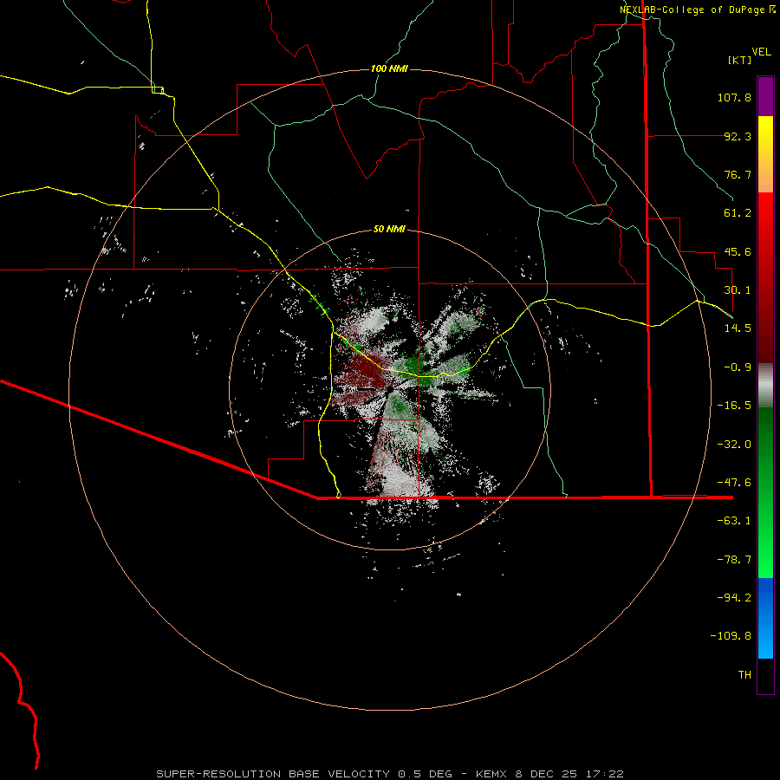The height and width of the screenshot is (780, 780).
Task: Click the 50 NMI range ring label
Action: pos(389,229)
